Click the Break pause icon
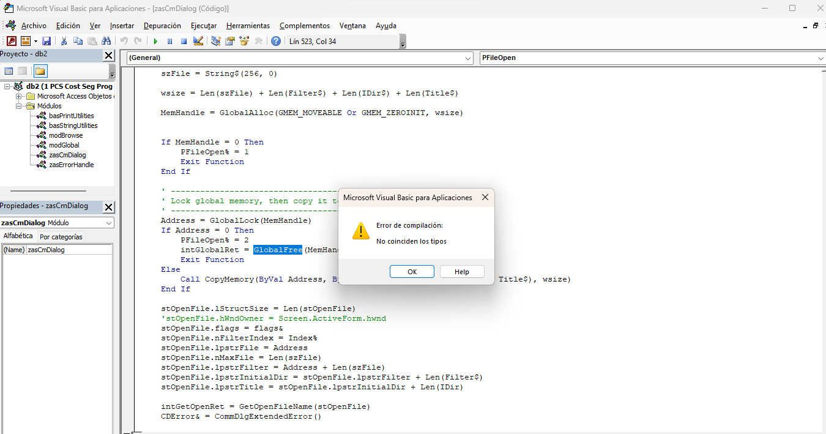 169,41
